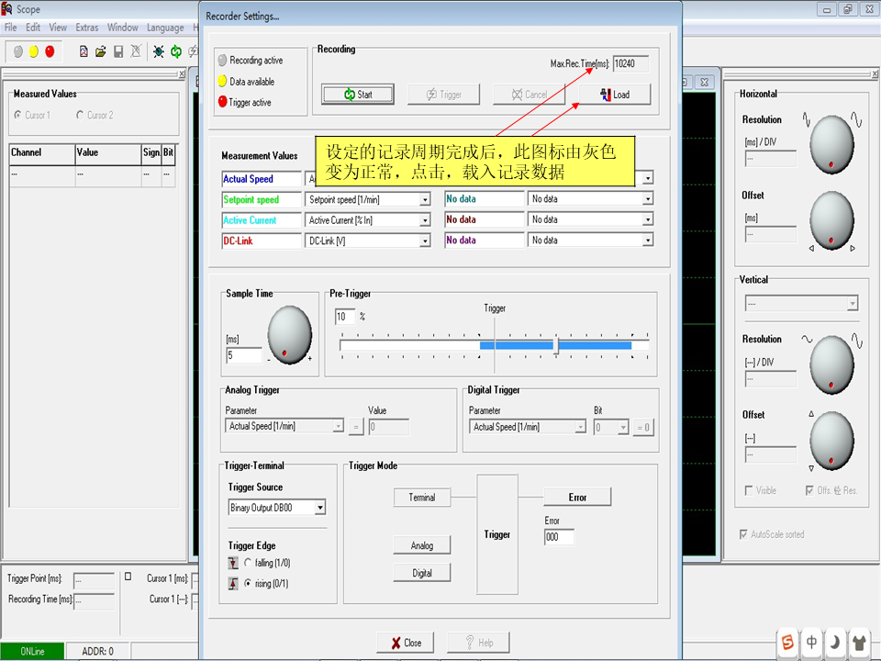Select the rising (0/1) trigger edge
881x661 pixels.
pyautogui.click(x=248, y=583)
